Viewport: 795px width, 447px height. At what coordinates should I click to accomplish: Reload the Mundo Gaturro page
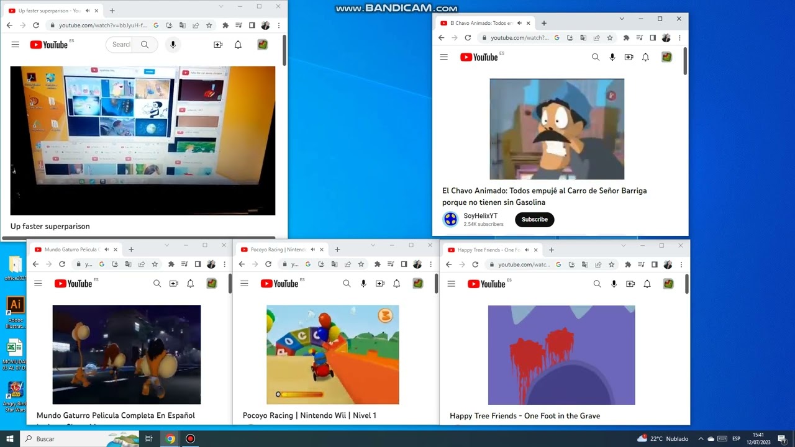(x=62, y=264)
